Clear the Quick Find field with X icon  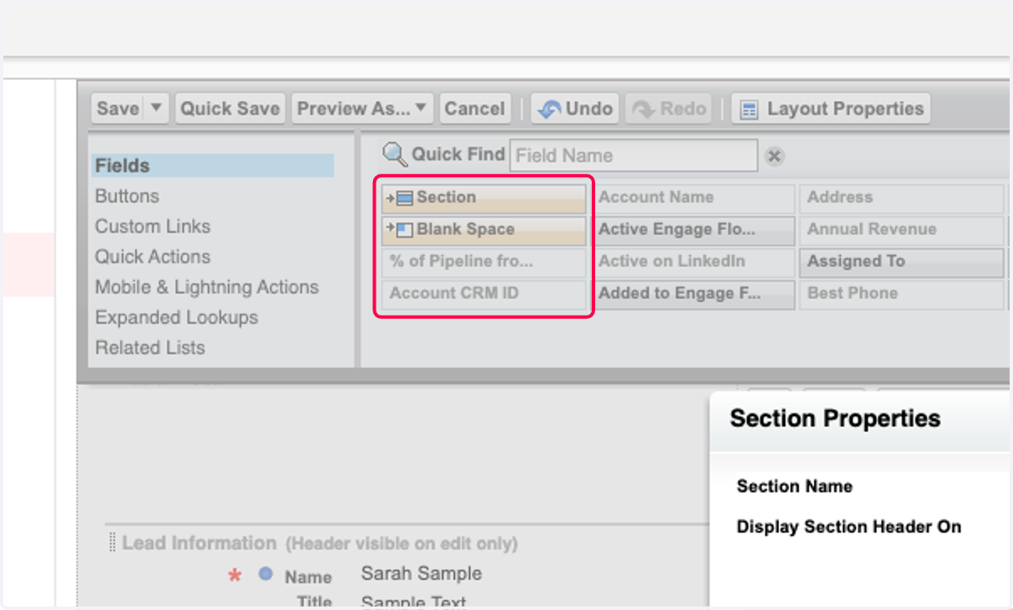774,156
